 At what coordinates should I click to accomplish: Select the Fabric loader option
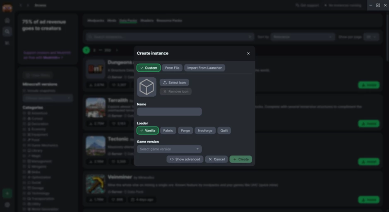pos(168,131)
